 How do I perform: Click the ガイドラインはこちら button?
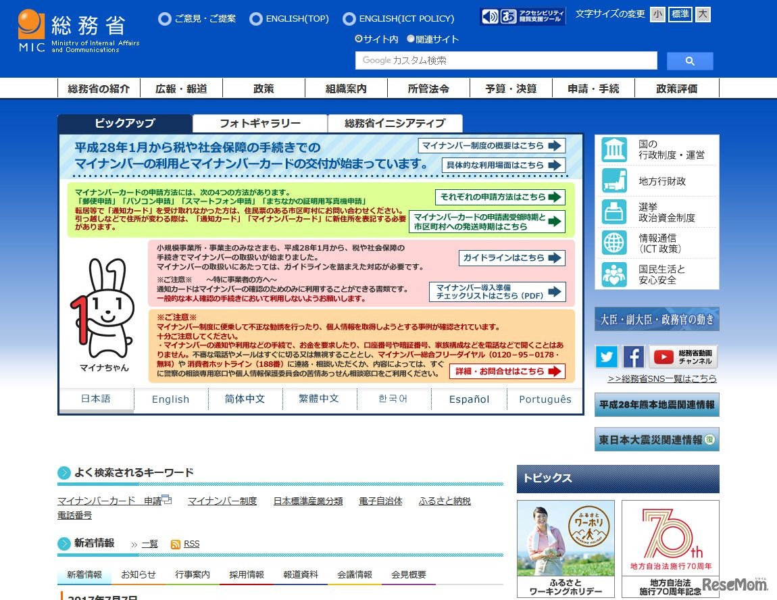point(511,257)
